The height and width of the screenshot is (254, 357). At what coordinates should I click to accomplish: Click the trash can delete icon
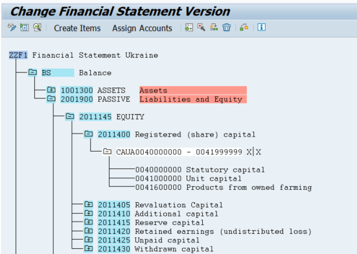tap(227, 28)
